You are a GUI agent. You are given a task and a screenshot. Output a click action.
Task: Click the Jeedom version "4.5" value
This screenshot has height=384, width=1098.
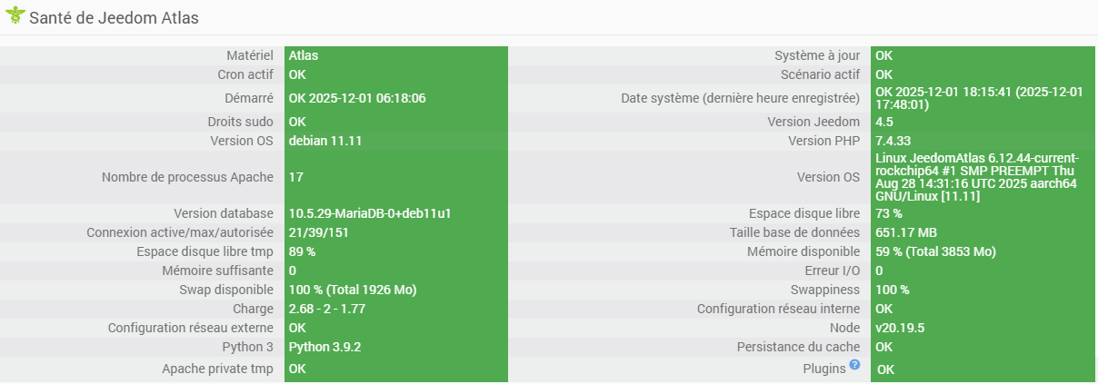click(884, 122)
